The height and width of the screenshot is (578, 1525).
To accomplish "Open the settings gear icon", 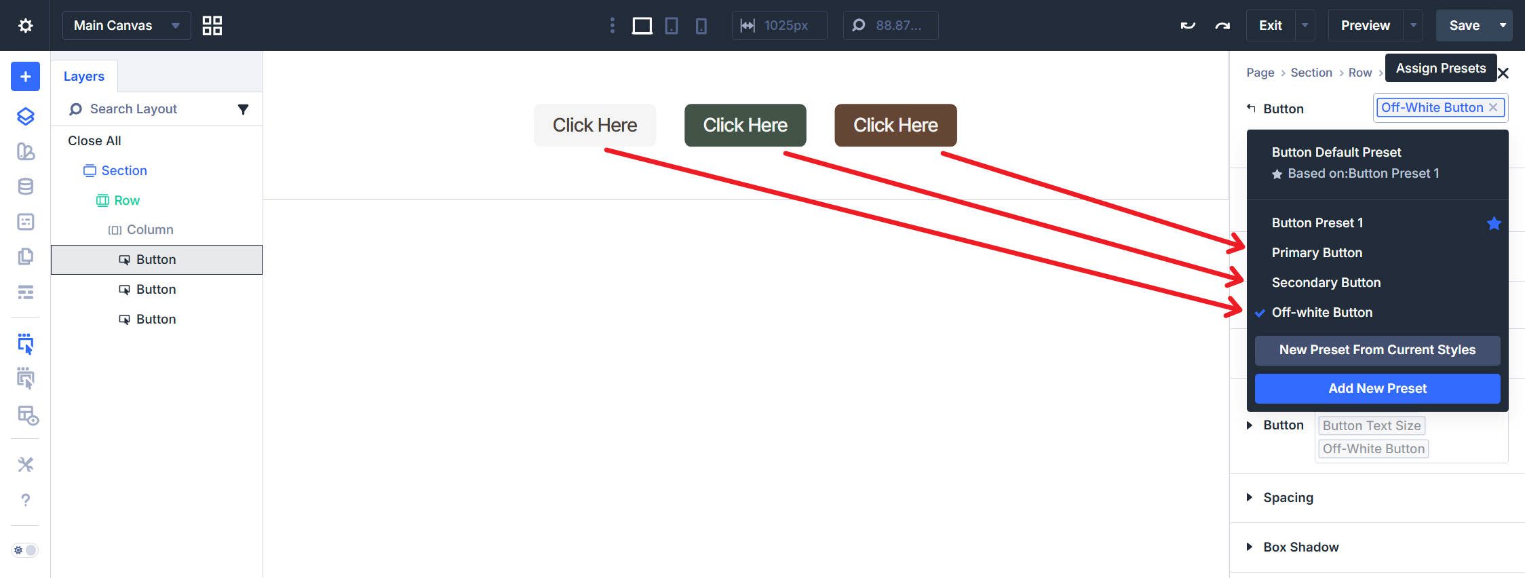I will (25, 26).
